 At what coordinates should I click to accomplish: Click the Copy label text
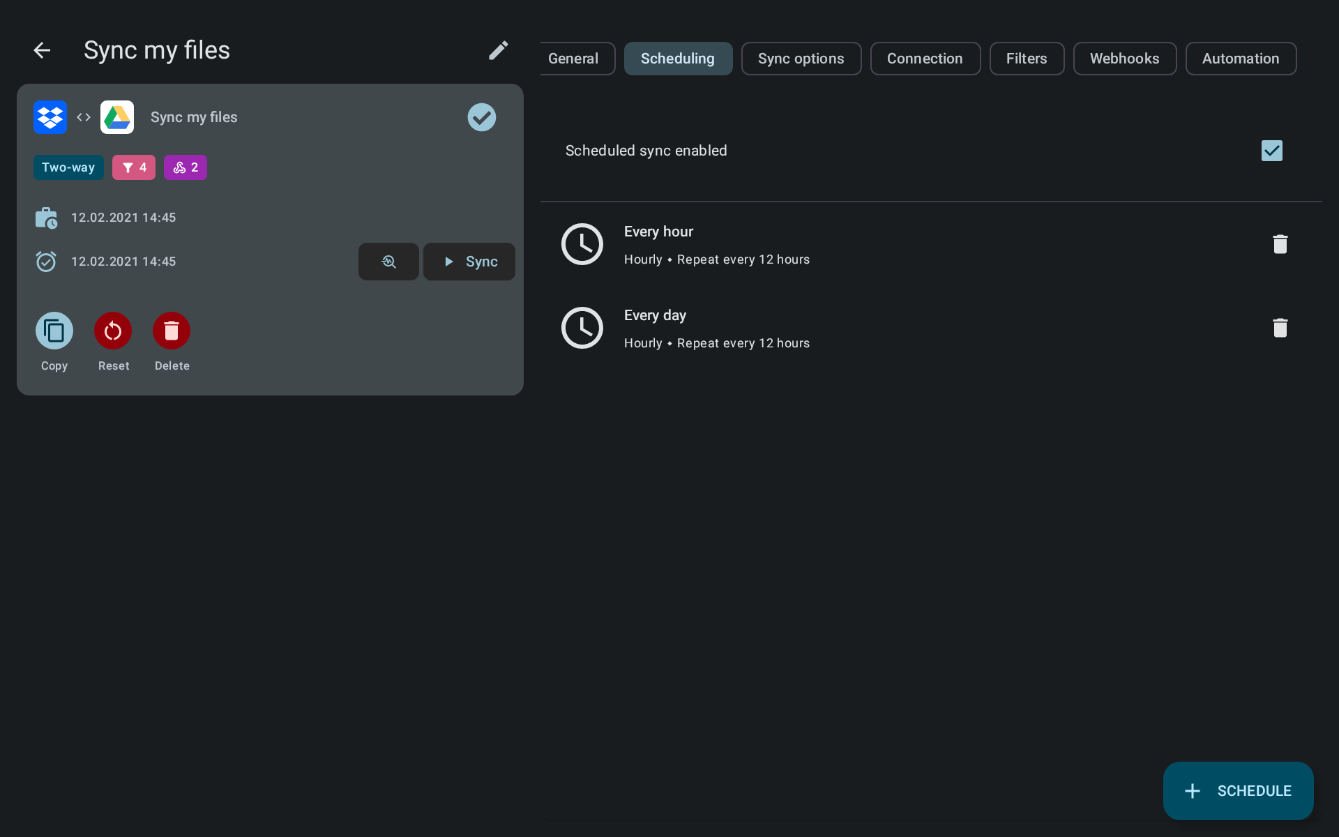point(54,366)
